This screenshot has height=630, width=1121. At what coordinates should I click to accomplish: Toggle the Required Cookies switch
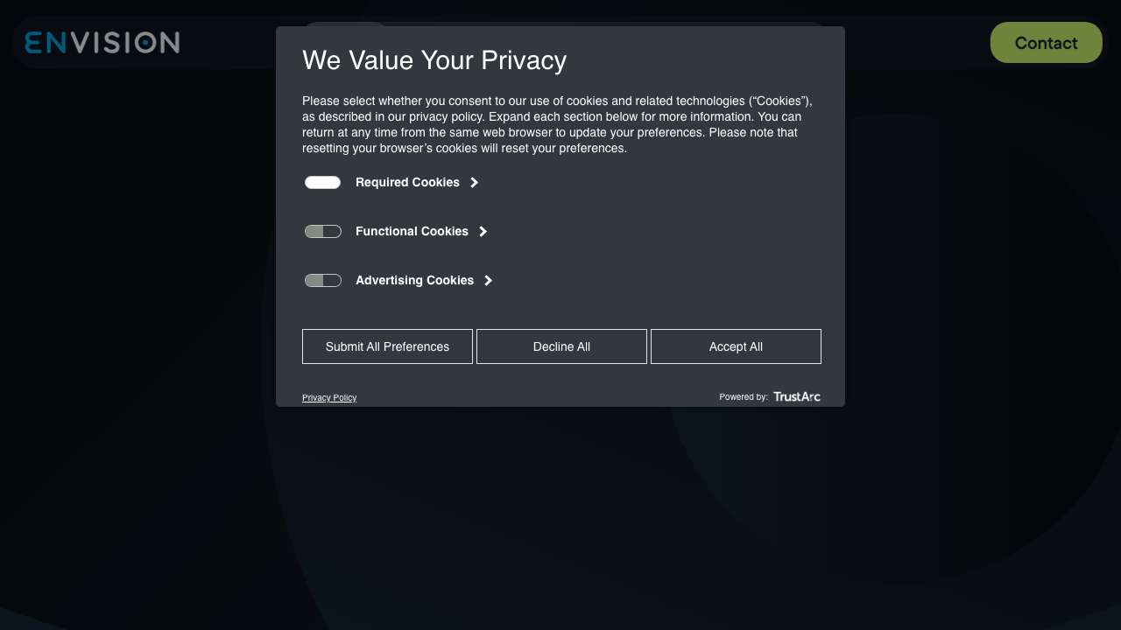[322, 183]
